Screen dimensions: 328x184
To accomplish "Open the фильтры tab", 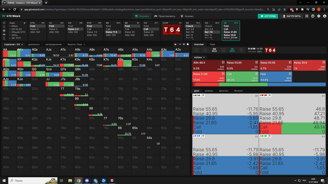I will click(224, 91).
